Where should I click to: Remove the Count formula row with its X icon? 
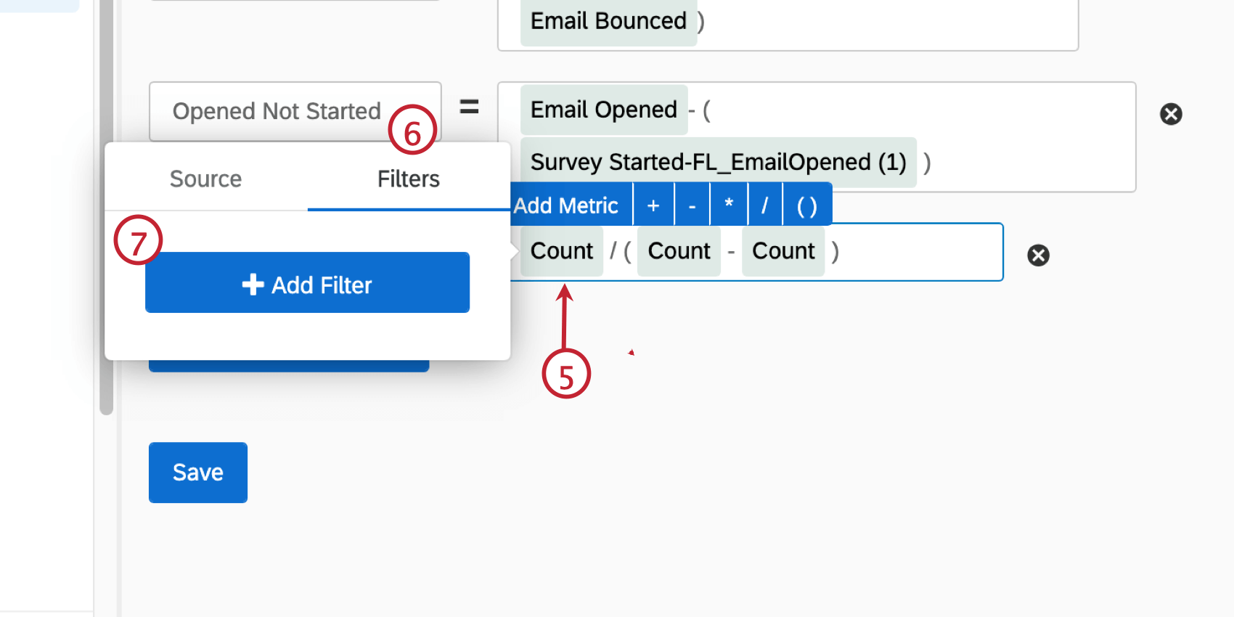1038,255
